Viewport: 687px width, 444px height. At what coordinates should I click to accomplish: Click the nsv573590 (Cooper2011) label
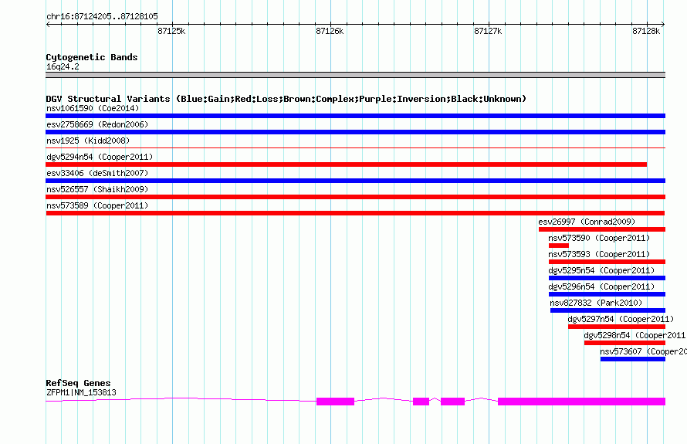pyautogui.click(x=599, y=238)
